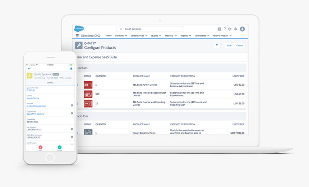Open the user profile avatar
The image size is (309, 187).
pyautogui.click(x=242, y=29)
